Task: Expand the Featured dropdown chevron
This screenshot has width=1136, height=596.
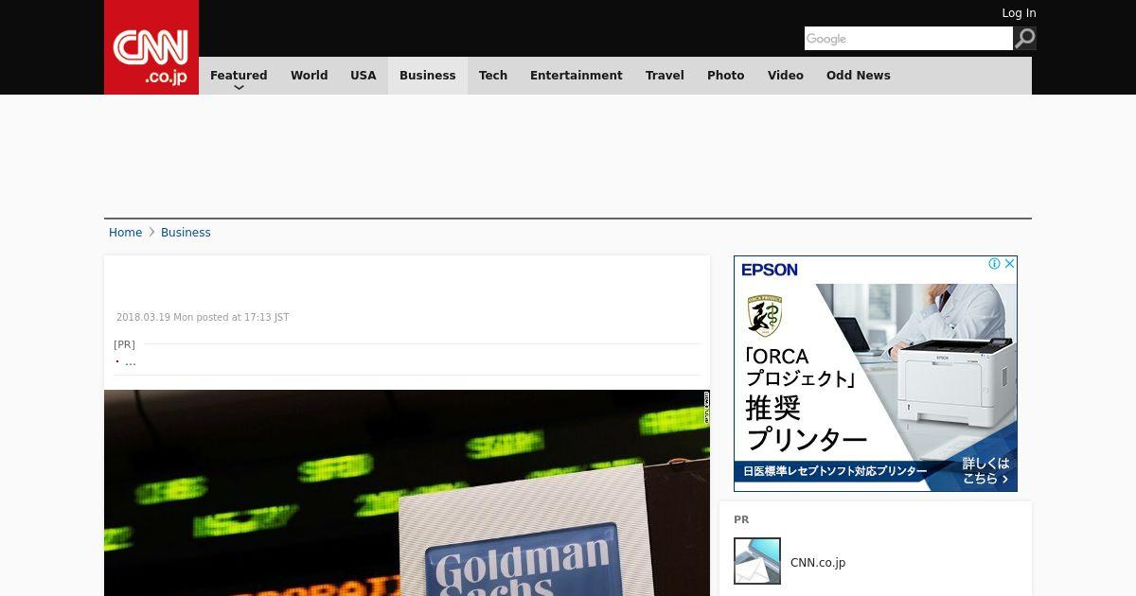Action: tap(239, 87)
